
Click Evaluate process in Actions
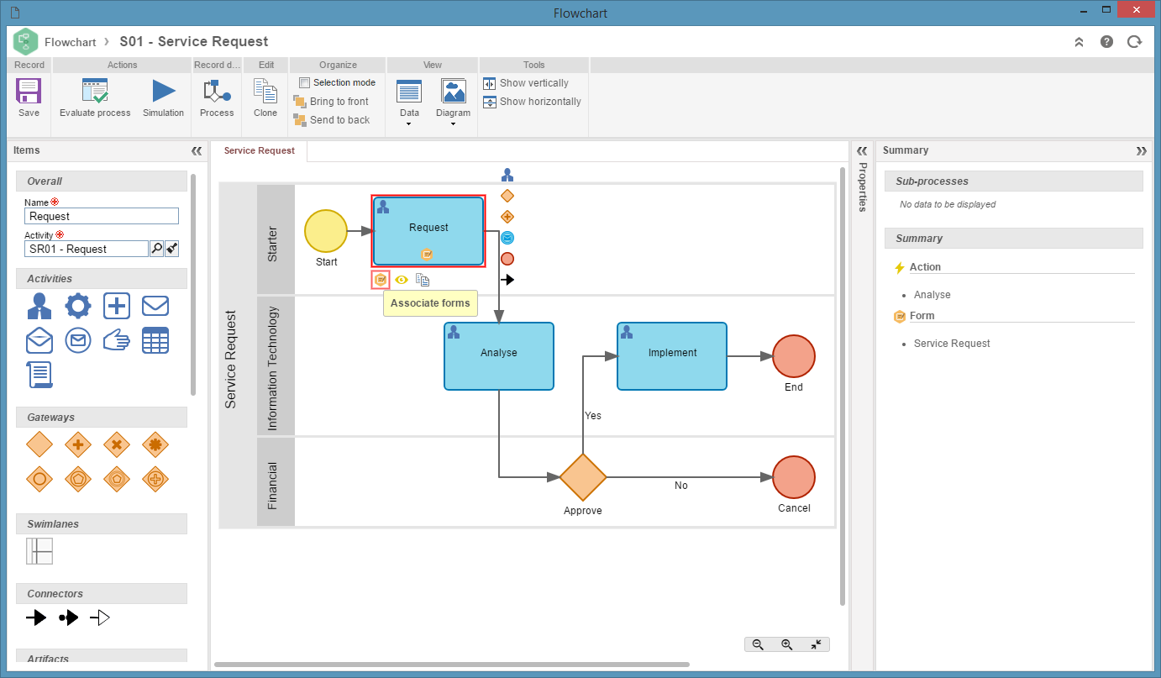coord(95,98)
